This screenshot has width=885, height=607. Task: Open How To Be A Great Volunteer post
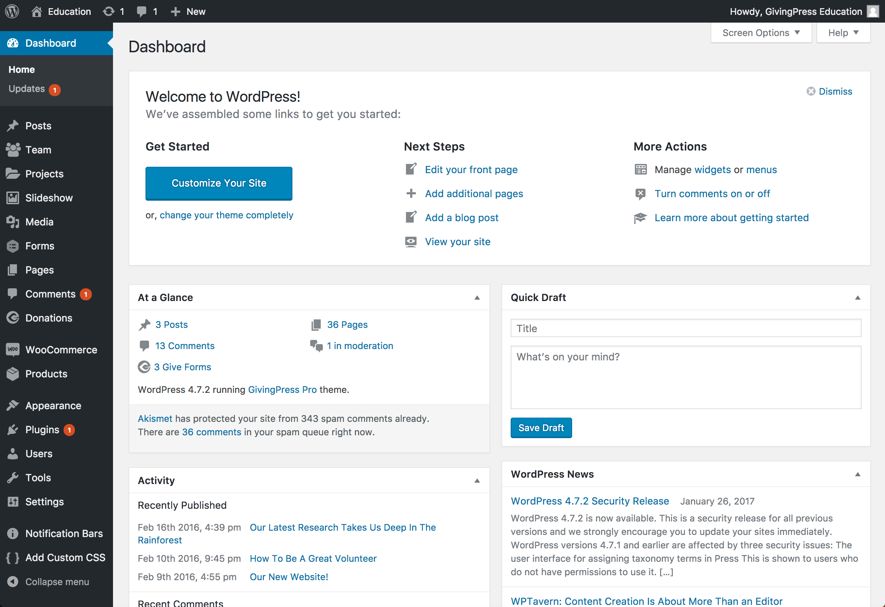click(x=313, y=558)
